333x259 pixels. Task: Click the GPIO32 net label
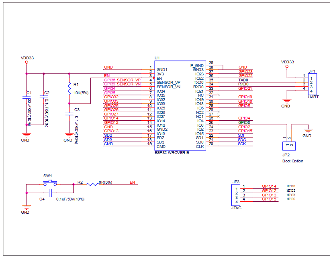111,97
